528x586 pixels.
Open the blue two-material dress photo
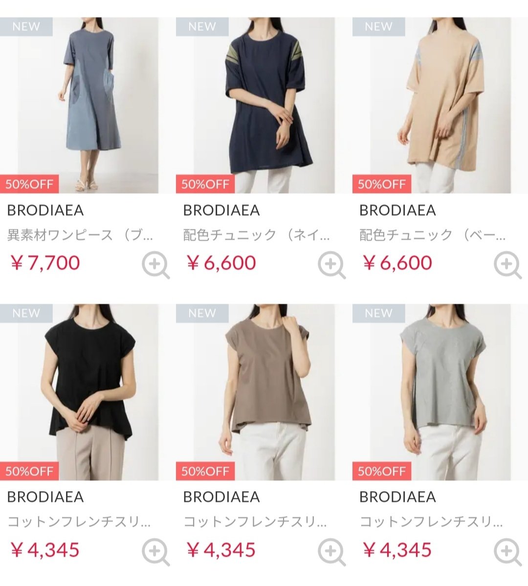pos(79,105)
